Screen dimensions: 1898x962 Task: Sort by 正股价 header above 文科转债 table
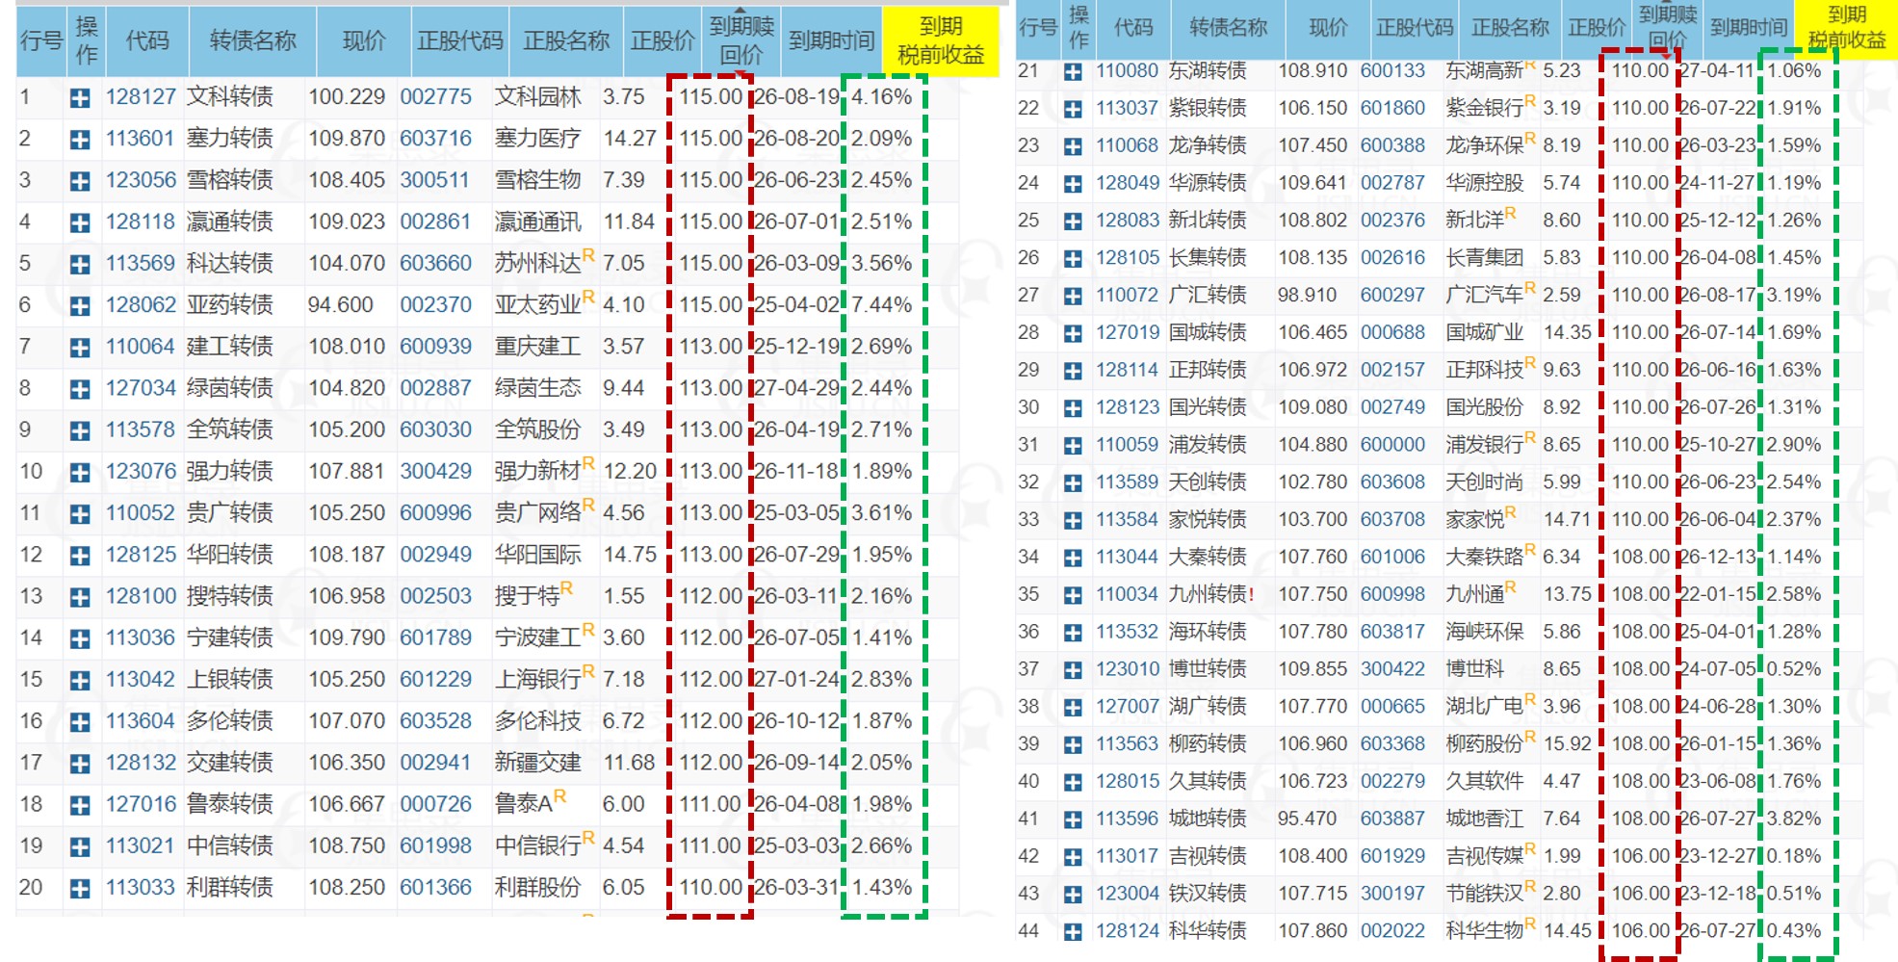tap(663, 41)
